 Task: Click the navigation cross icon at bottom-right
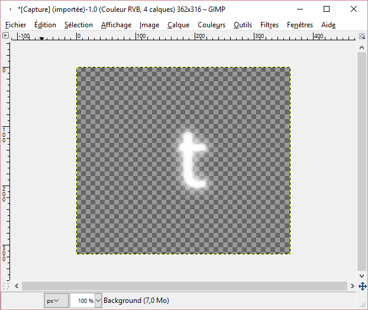pyautogui.click(x=362, y=286)
